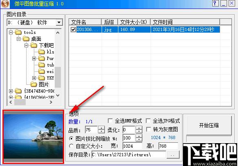Click the 文件名 column header
The image size is (238, 166).
click(x=85, y=22)
